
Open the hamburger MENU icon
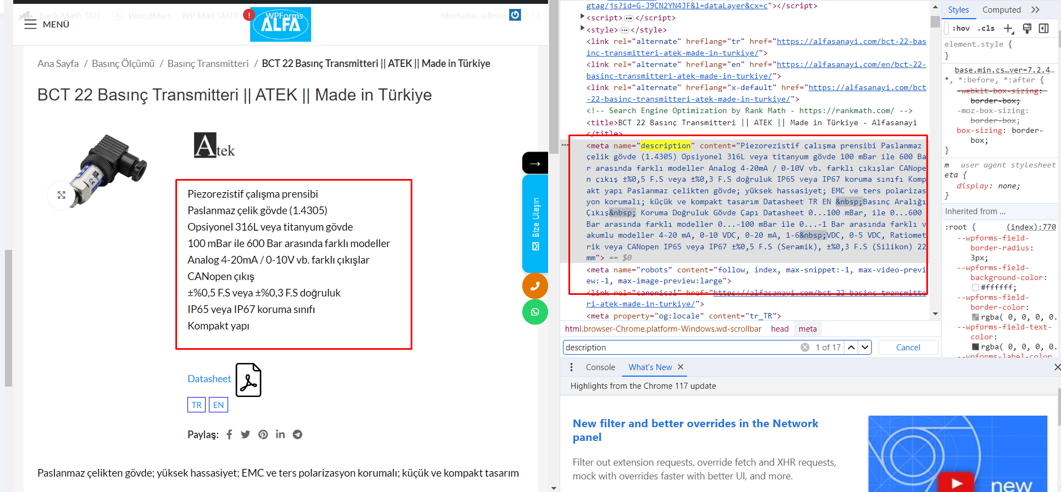click(30, 24)
